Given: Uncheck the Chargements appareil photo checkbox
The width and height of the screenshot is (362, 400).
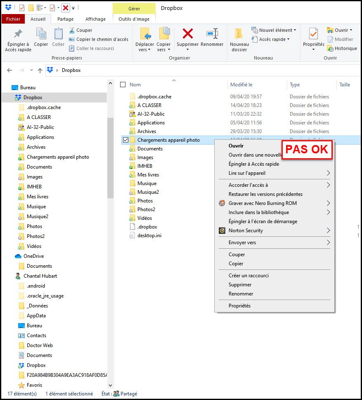Looking at the screenshot, I should tap(125, 140).
